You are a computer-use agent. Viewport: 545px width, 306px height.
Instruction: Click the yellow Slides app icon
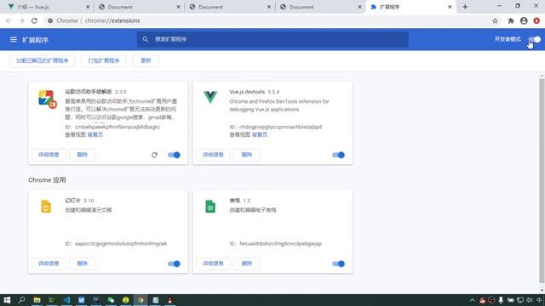(46, 207)
